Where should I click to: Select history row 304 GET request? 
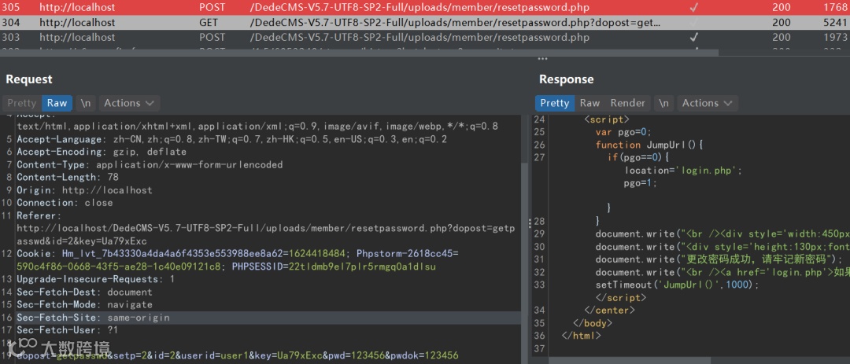coord(425,23)
